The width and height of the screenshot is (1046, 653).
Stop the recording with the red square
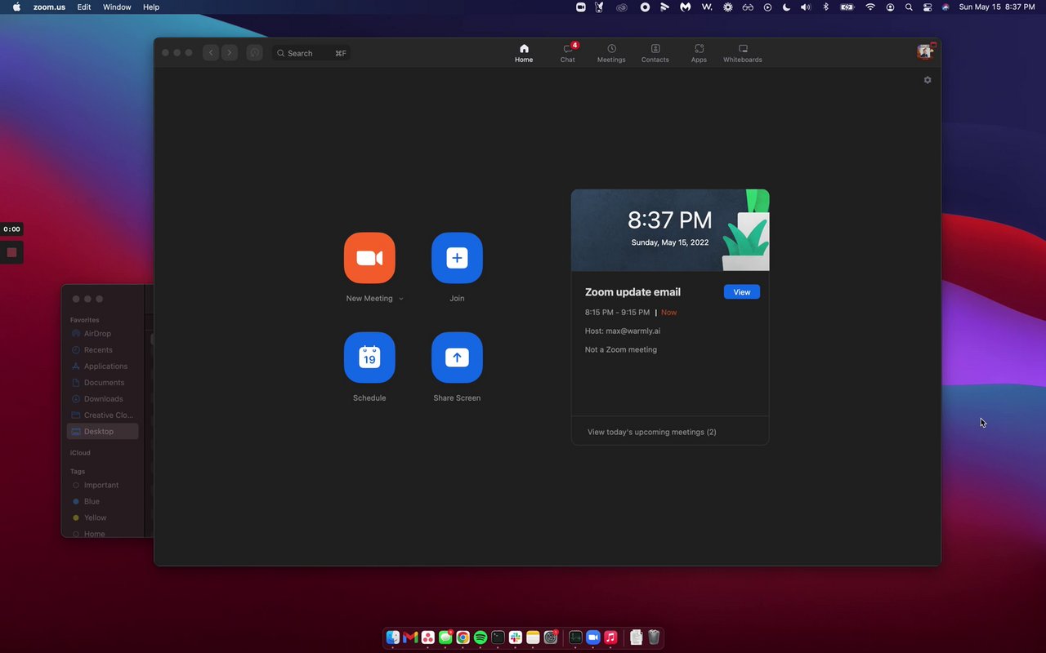(x=11, y=252)
